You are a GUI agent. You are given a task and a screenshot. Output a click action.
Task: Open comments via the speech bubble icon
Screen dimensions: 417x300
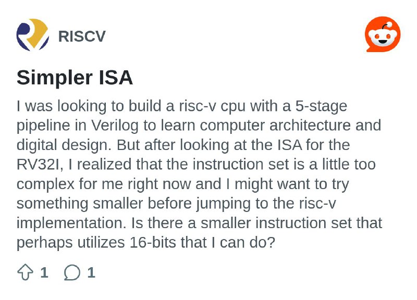coord(72,272)
